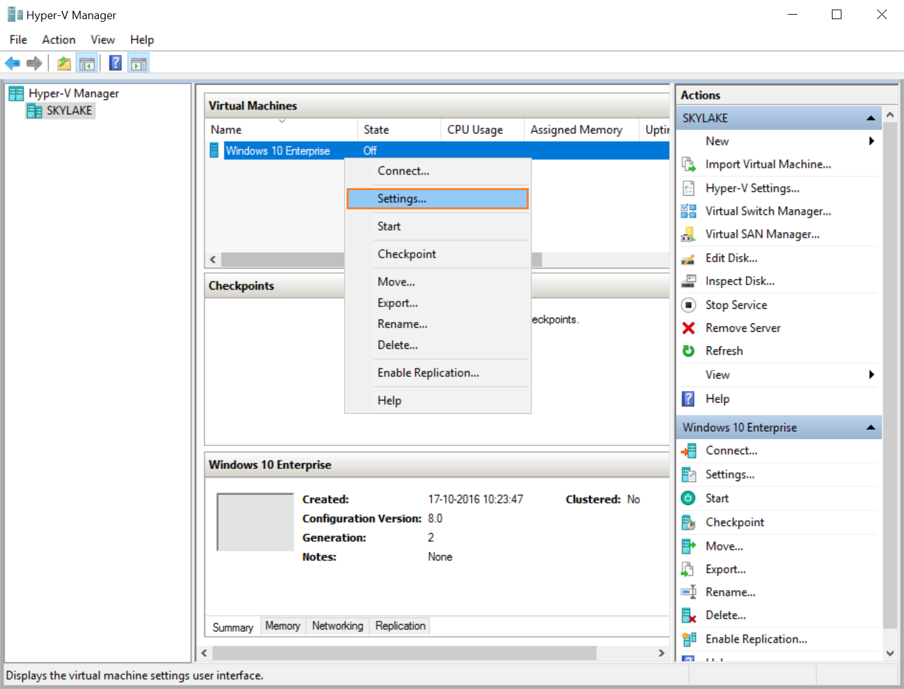Click the Virtual Switch Manager icon
The height and width of the screenshot is (689, 904).
pos(689,211)
